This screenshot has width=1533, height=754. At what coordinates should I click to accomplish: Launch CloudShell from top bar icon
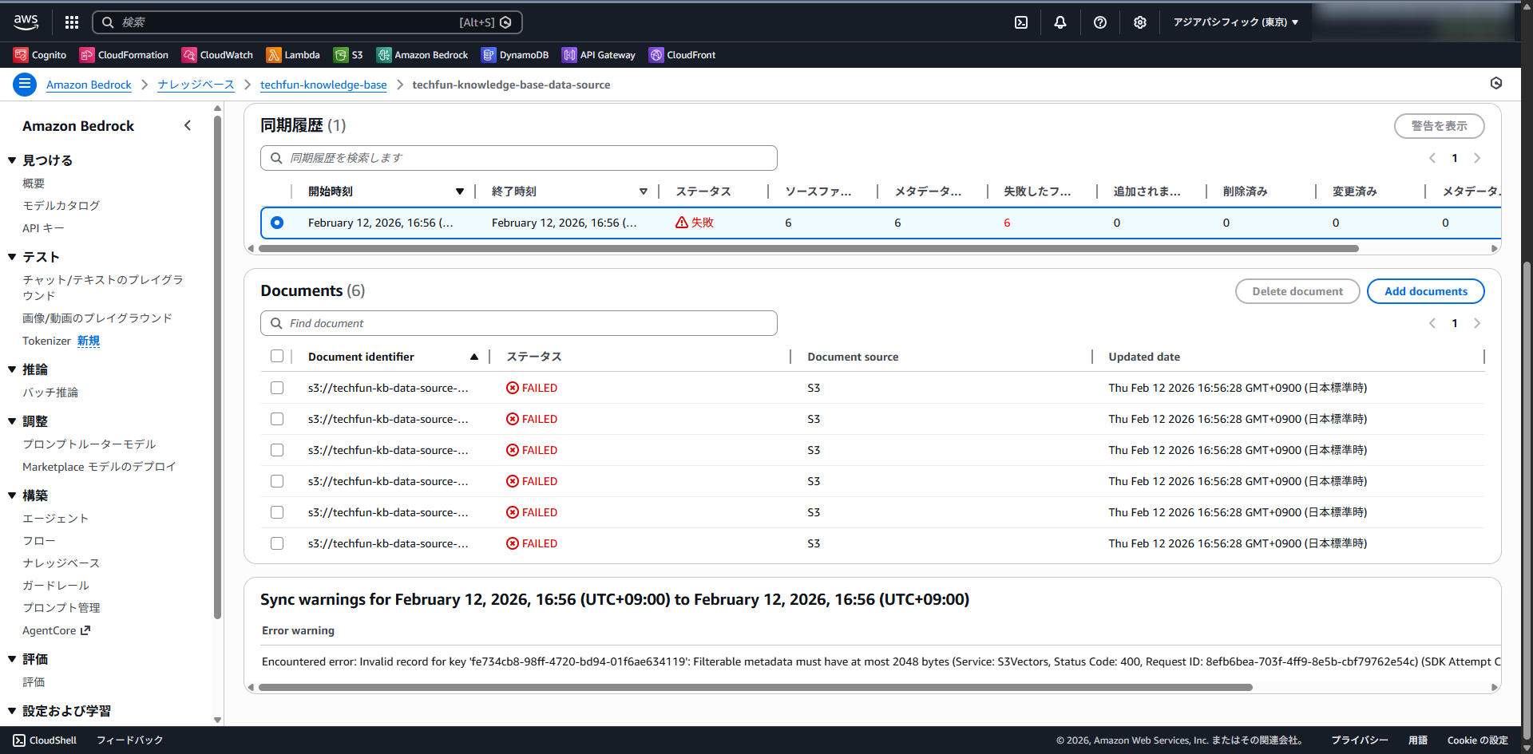pyautogui.click(x=1020, y=22)
